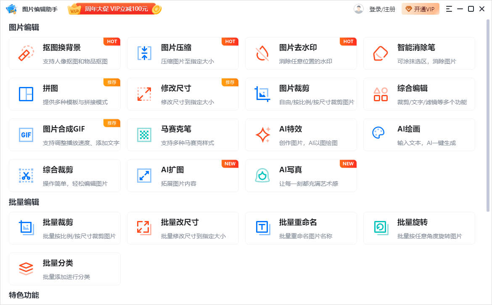492x305 pixels.
Task: Click the text 支持人像抠图和物品抠图
Action: (75, 61)
